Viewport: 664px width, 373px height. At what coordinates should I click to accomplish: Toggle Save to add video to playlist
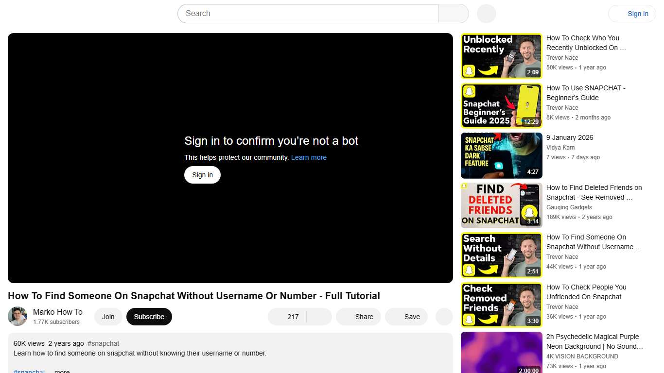point(406,316)
